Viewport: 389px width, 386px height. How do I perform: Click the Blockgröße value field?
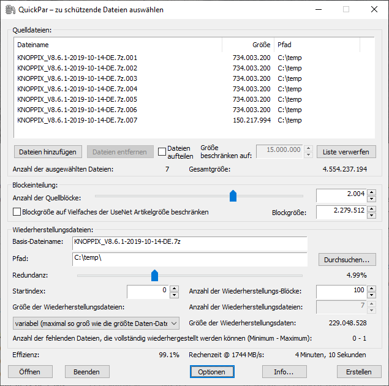[342, 212]
